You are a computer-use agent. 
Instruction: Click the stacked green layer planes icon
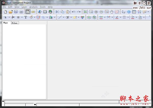pos(94,17)
